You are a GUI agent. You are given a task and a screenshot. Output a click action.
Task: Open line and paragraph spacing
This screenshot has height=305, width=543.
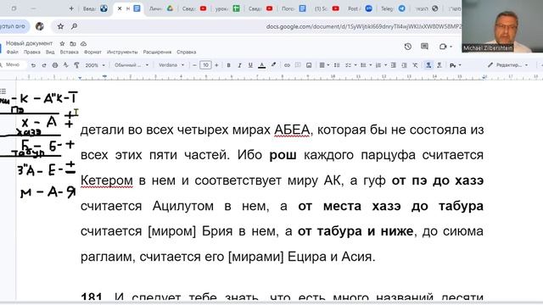click(337, 65)
